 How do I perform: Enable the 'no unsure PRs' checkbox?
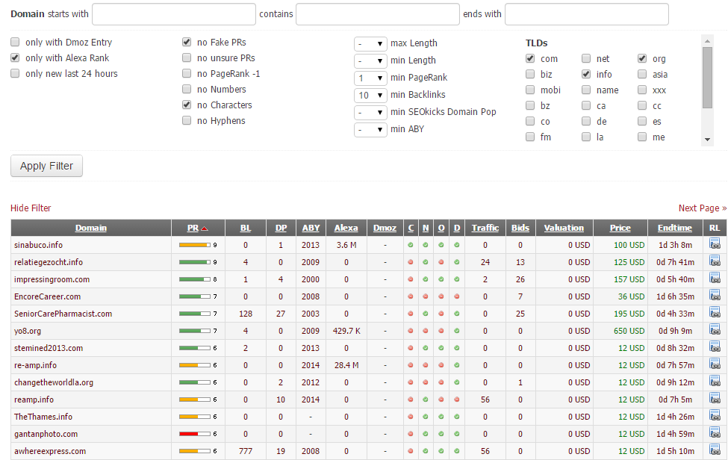[x=187, y=58]
